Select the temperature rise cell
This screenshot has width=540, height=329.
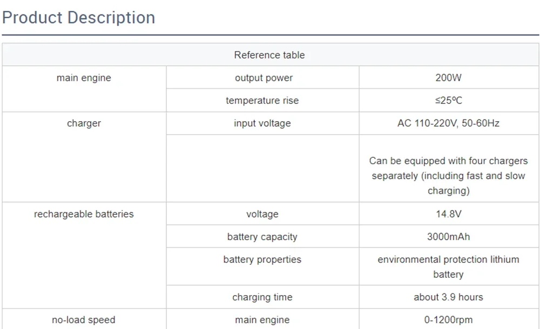[262, 101]
